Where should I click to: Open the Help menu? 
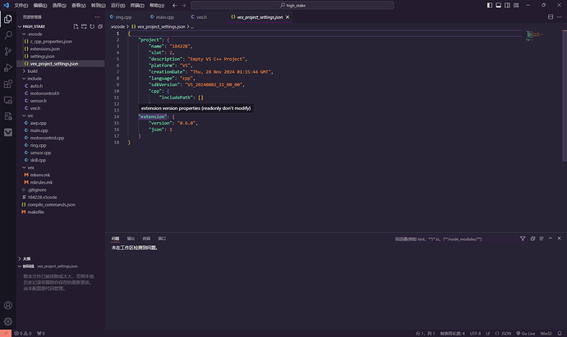coord(157,6)
